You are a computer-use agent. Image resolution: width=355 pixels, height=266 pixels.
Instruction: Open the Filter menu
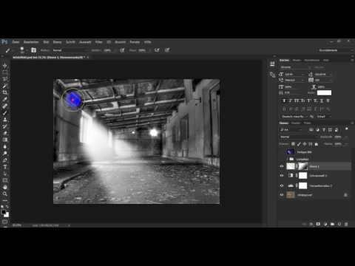coord(98,42)
